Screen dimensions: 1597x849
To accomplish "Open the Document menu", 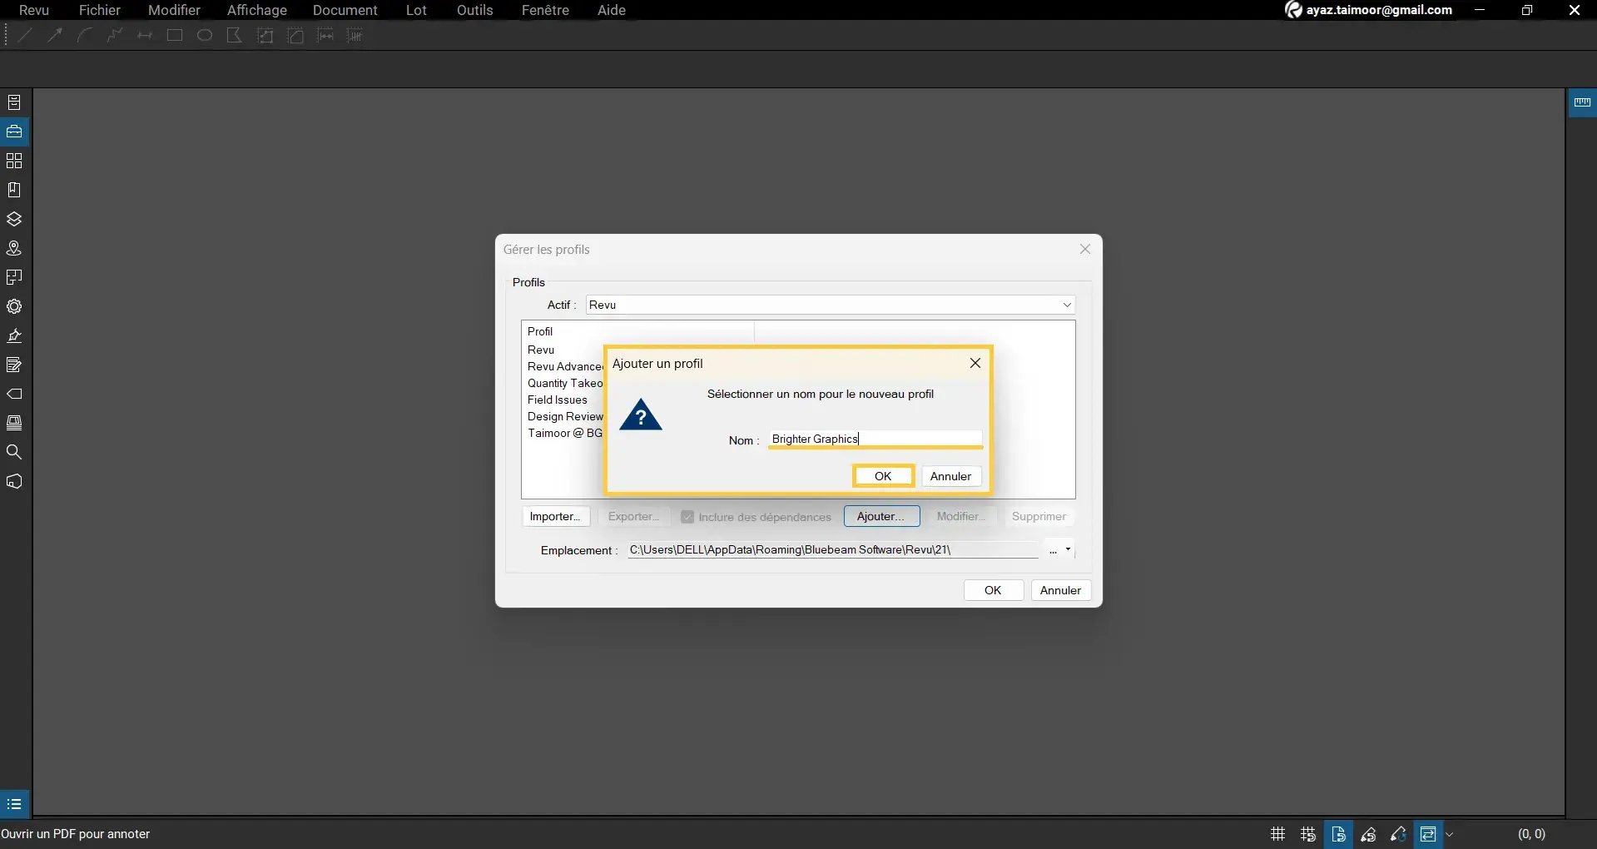I will point(346,10).
